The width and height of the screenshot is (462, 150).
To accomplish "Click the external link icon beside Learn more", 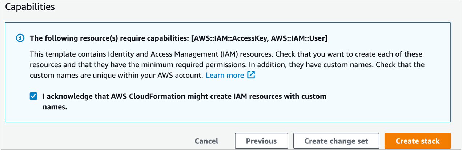I will point(251,75).
